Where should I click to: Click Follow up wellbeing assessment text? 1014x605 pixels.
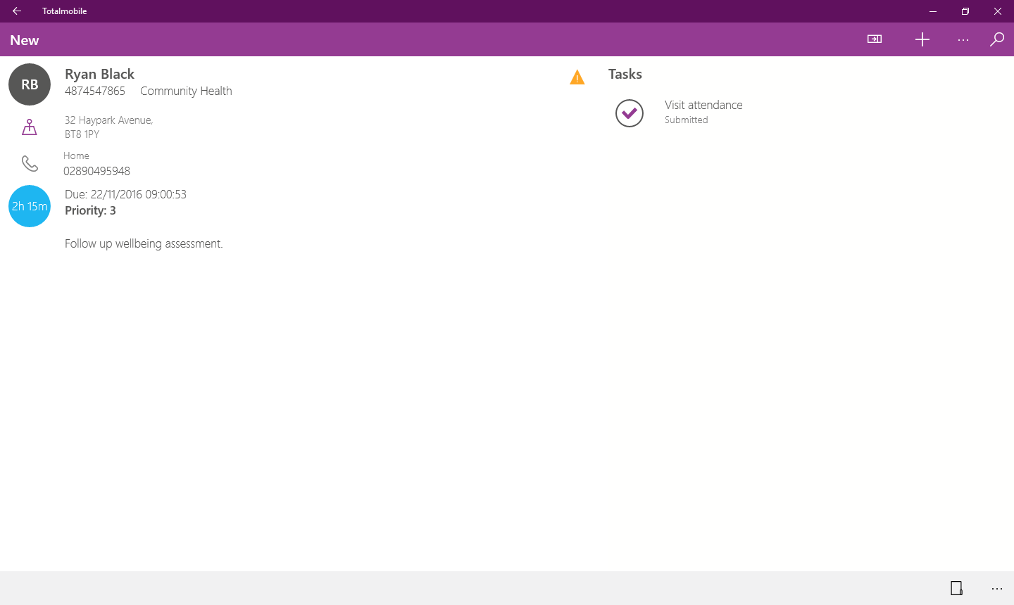[x=144, y=243]
